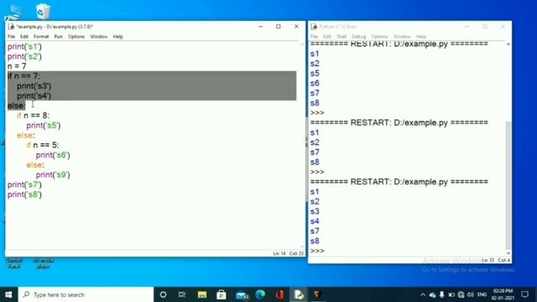The height and width of the screenshot is (302, 537).
Task: Click code line print('s6')
Action: (x=53, y=155)
